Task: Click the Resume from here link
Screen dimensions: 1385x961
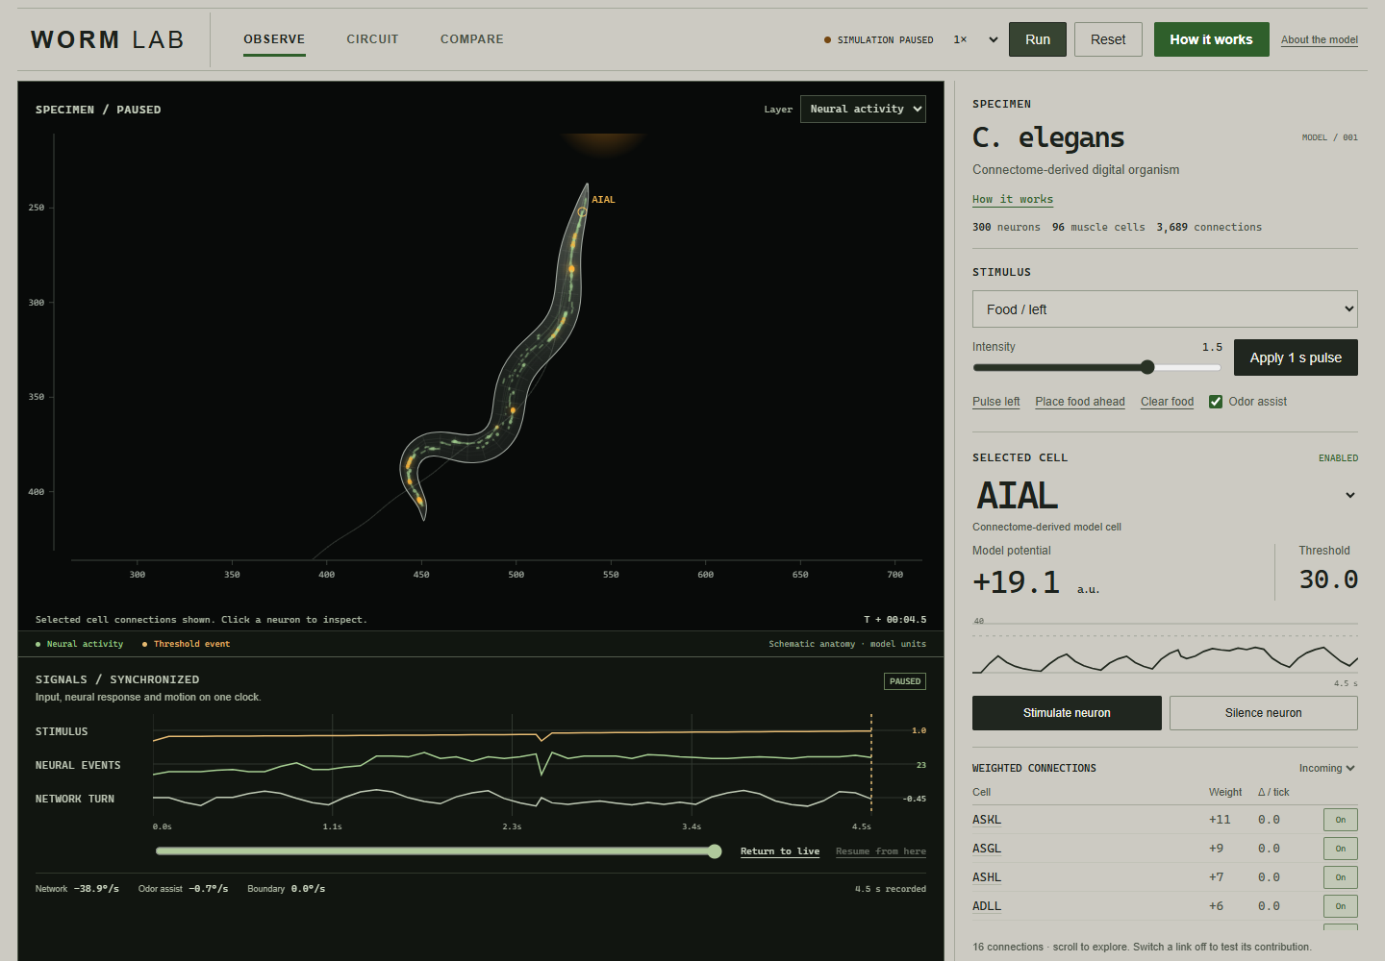Action: pos(881,851)
